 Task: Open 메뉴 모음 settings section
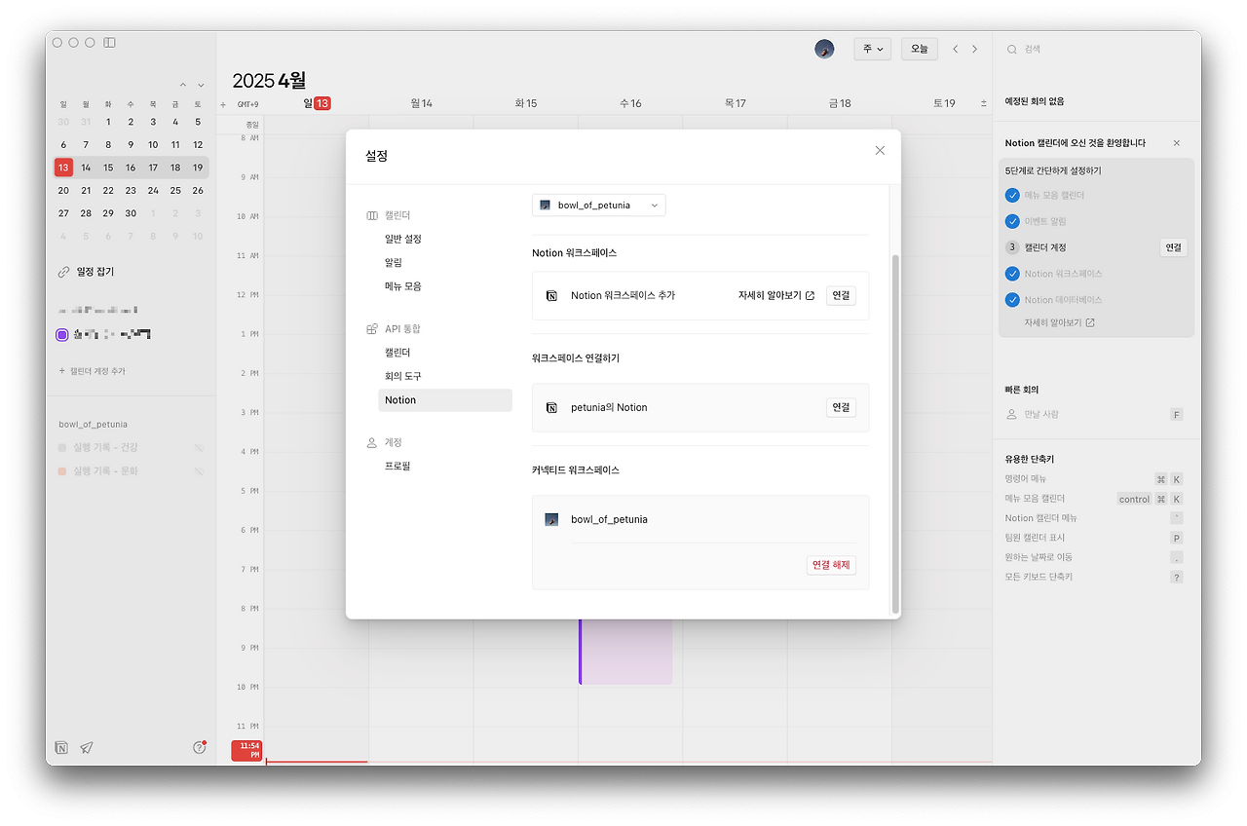403,286
